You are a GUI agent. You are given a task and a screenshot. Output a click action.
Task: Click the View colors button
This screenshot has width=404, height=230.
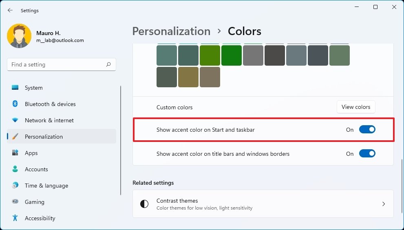356,107
